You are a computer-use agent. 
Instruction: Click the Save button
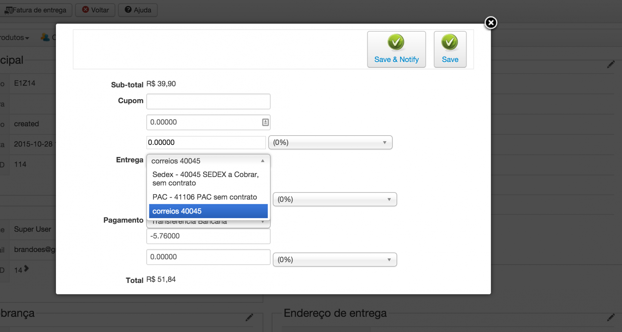[x=450, y=49]
